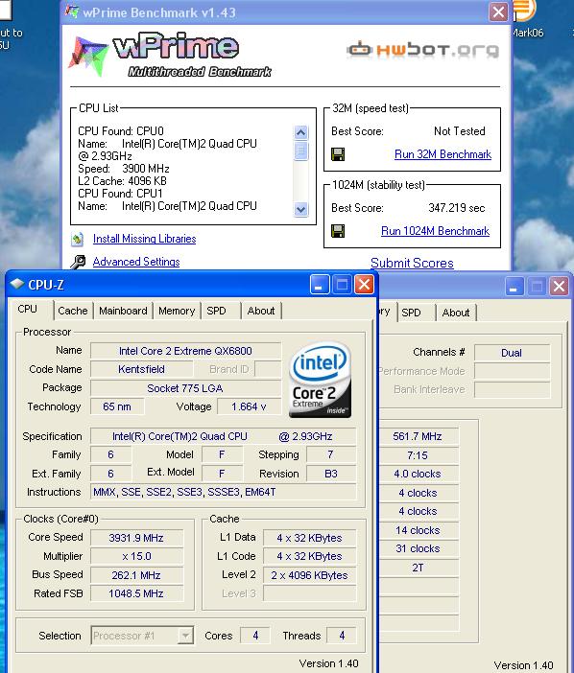This screenshot has height=673, width=574.
Task: Click the Threads value field
Action: (x=342, y=636)
